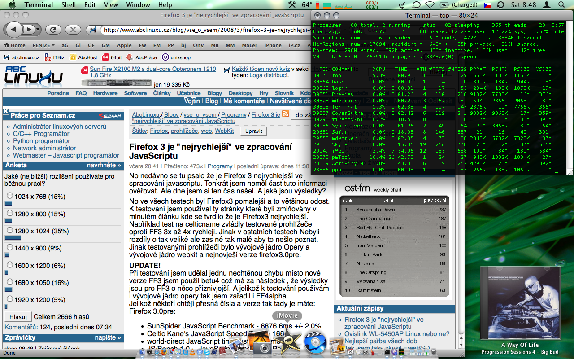Viewport: 574px width, 359px height.
Task: Open the Help menu
Action: point(165,5)
